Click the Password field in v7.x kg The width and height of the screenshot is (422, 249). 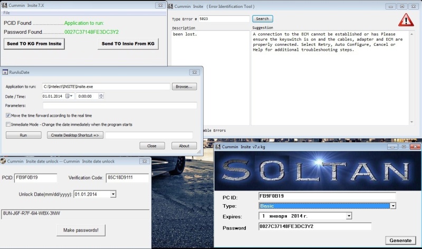point(315,226)
